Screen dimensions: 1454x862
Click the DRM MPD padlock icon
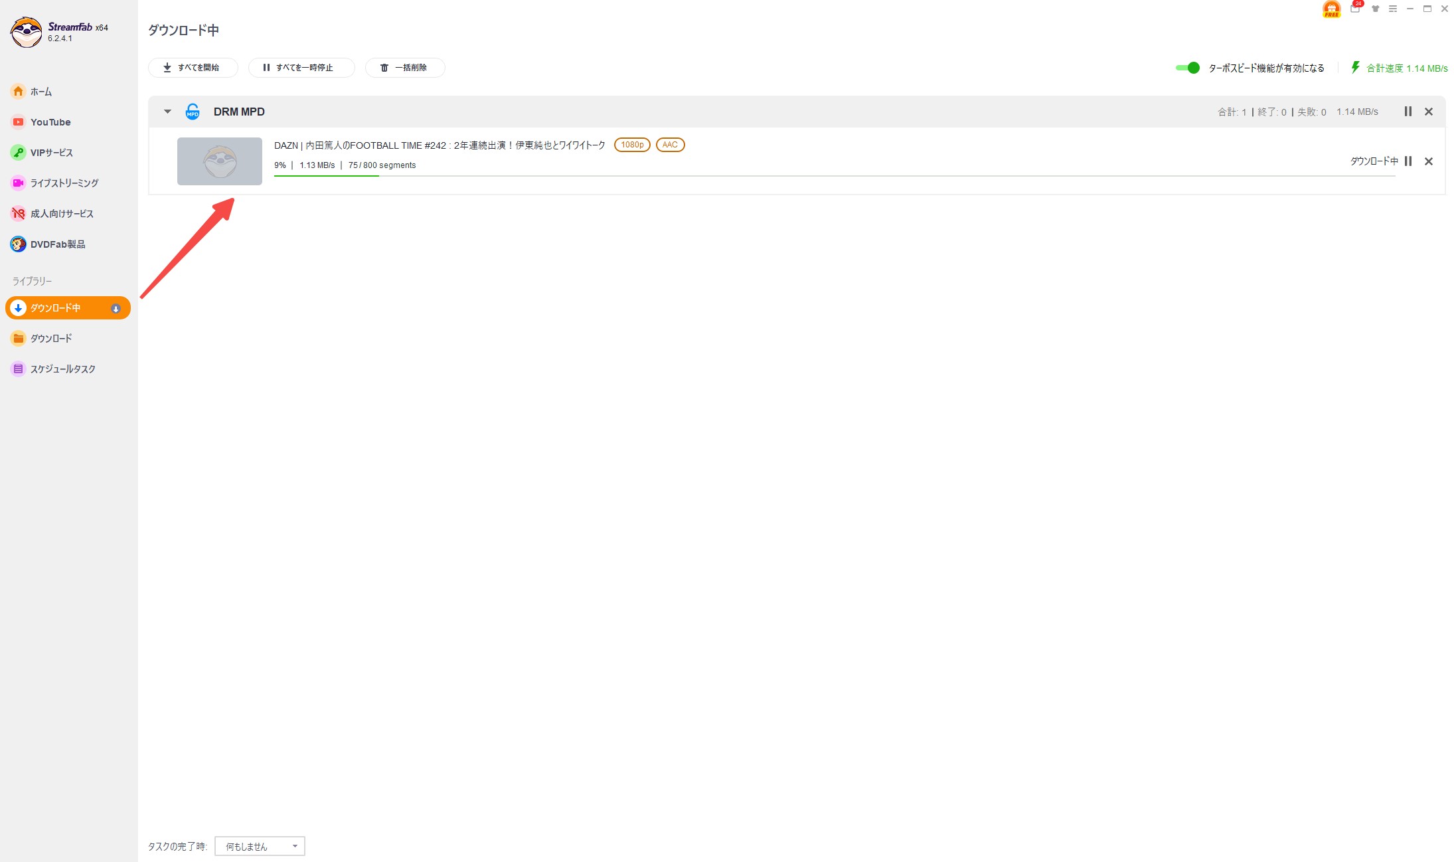(x=193, y=112)
